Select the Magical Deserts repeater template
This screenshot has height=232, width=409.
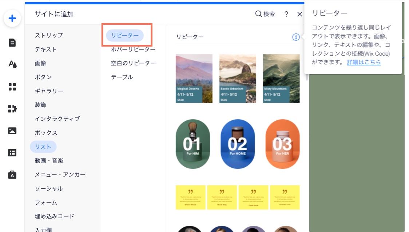[x=194, y=78]
